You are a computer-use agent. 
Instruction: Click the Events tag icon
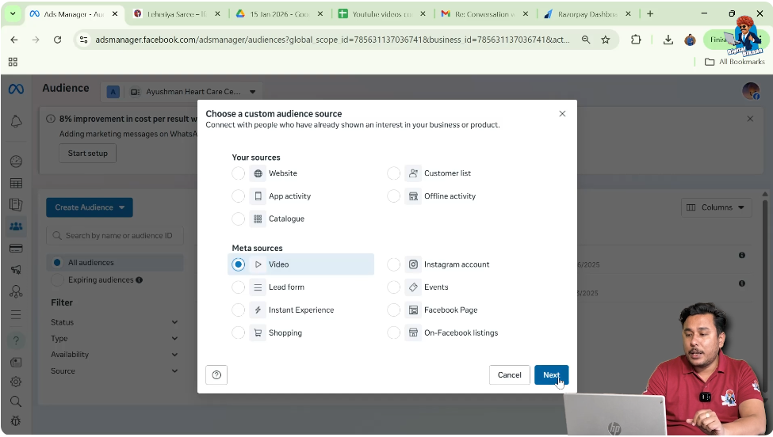pyautogui.click(x=413, y=287)
